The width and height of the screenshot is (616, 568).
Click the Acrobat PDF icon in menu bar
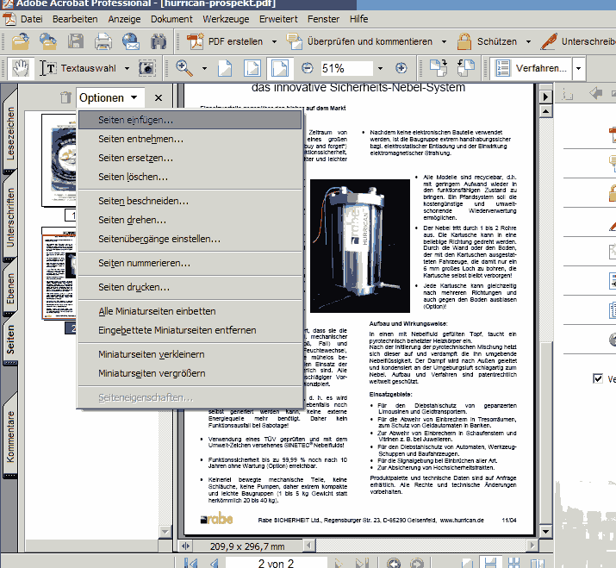click(9, 19)
